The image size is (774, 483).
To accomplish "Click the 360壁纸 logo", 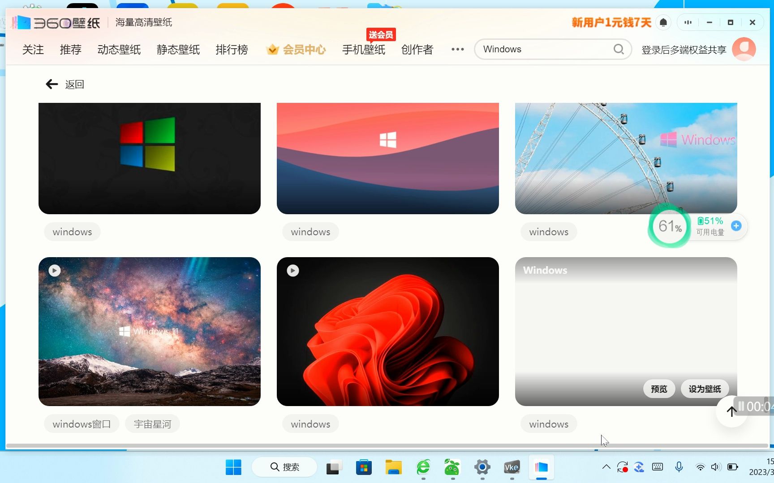I will tap(56, 22).
